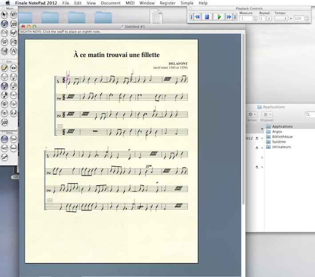Click the Measure number input field
This screenshot has width=315, height=277.
[246, 18]
